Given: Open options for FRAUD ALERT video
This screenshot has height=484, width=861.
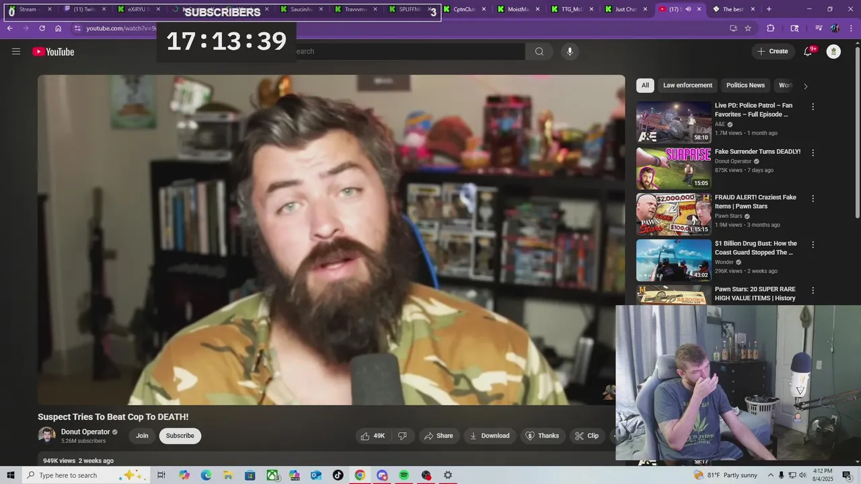Looking at the screenshot, I should (813, 199).
